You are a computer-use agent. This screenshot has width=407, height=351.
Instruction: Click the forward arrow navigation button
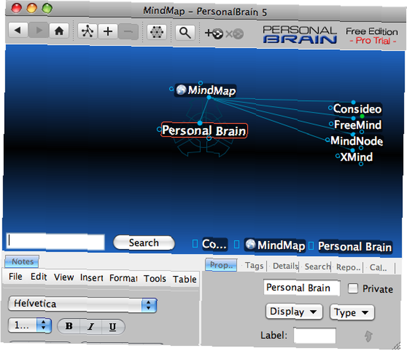point(38,31)
